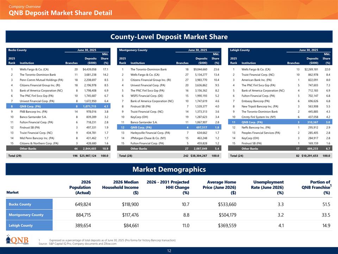Image resolution: width=338 pixels, height=254 pixels.
Task: Click Total (24) in Lehigh County table
Action: [237, 156]
